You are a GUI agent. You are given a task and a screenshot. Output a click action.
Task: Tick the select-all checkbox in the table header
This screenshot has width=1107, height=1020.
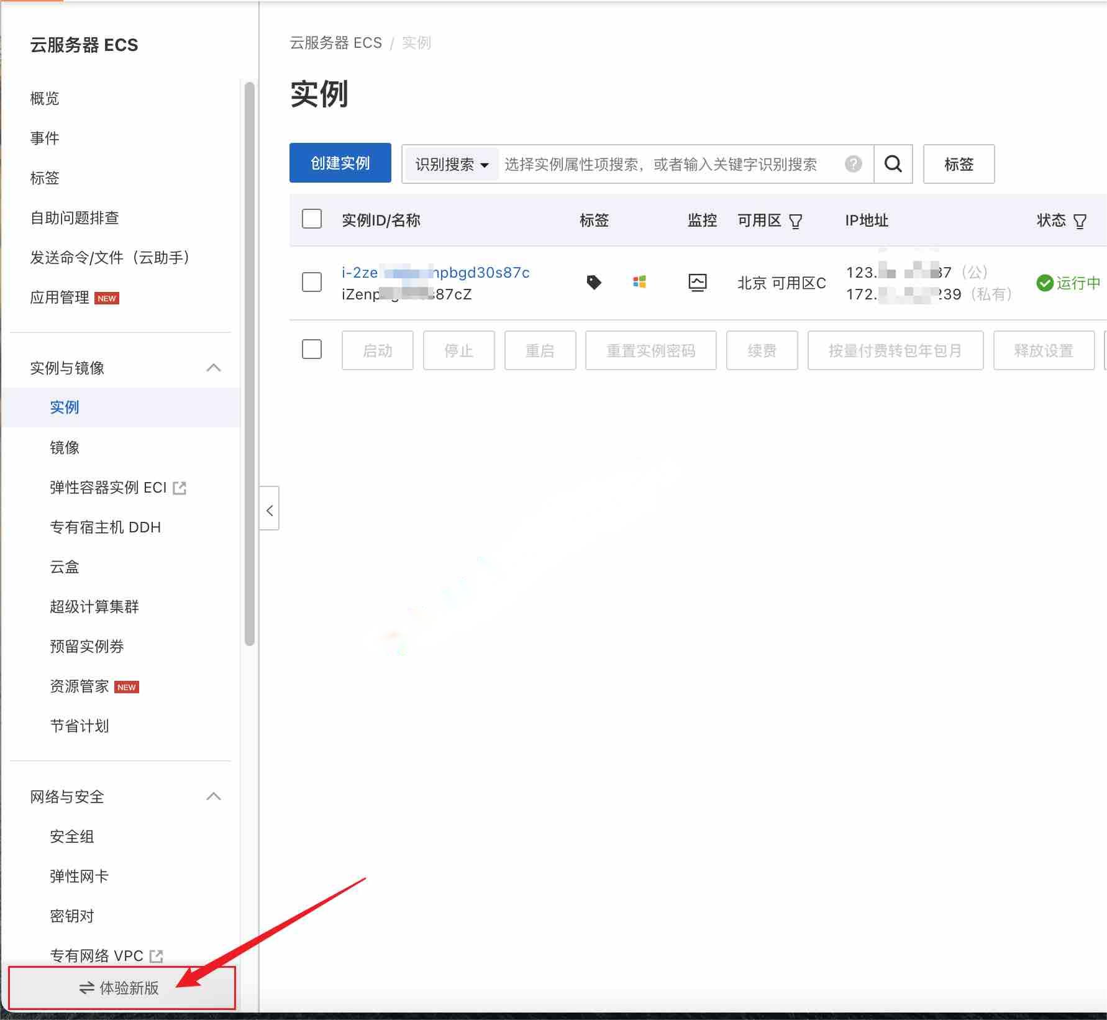311,219
